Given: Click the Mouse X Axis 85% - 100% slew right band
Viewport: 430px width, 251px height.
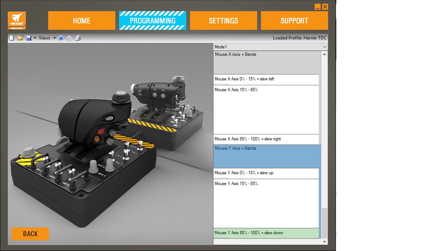Looking at the screenshot, I should click(266, 139).
